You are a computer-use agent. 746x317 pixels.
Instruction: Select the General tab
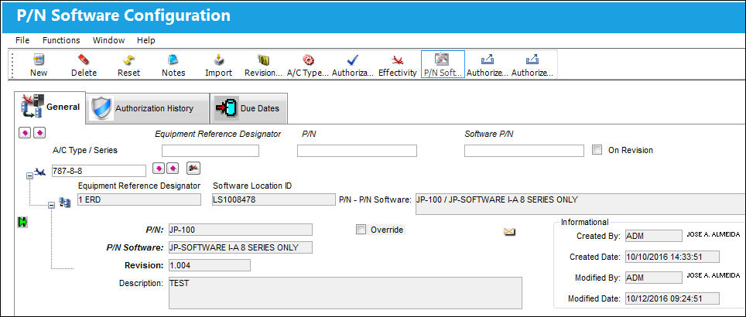(50, 107)
